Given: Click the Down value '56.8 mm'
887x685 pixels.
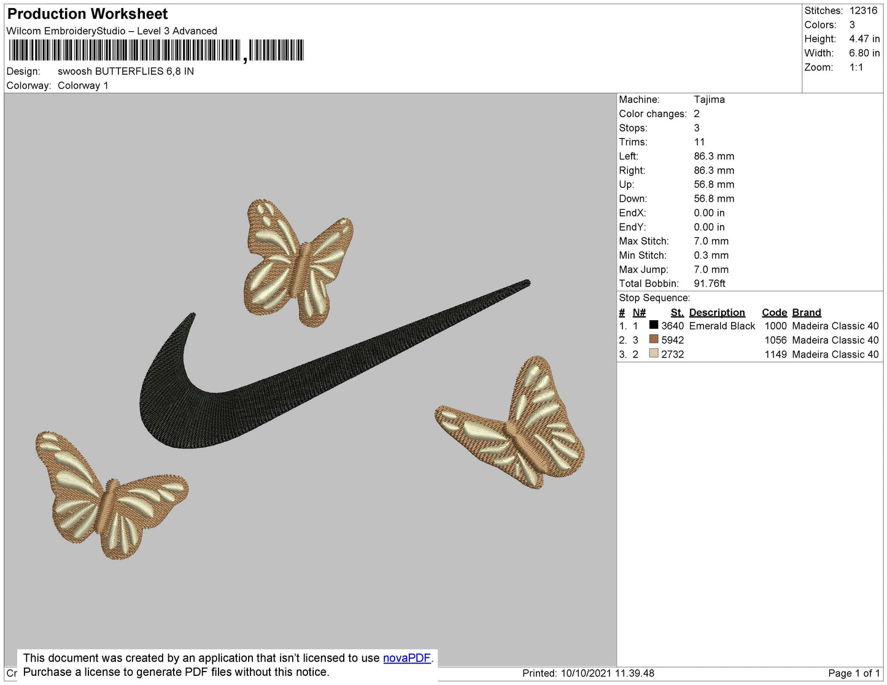Looking at the screenshot, I should [x=714, y=198].
